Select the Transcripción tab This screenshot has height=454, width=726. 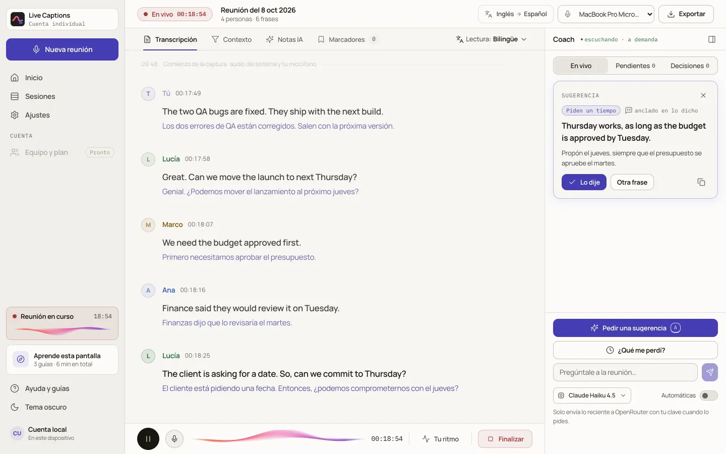[x=170, y=39]
